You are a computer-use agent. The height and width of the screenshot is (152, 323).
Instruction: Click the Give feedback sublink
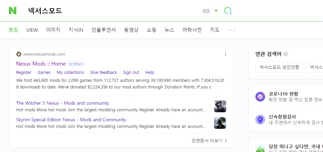click(x=104, y=72)
